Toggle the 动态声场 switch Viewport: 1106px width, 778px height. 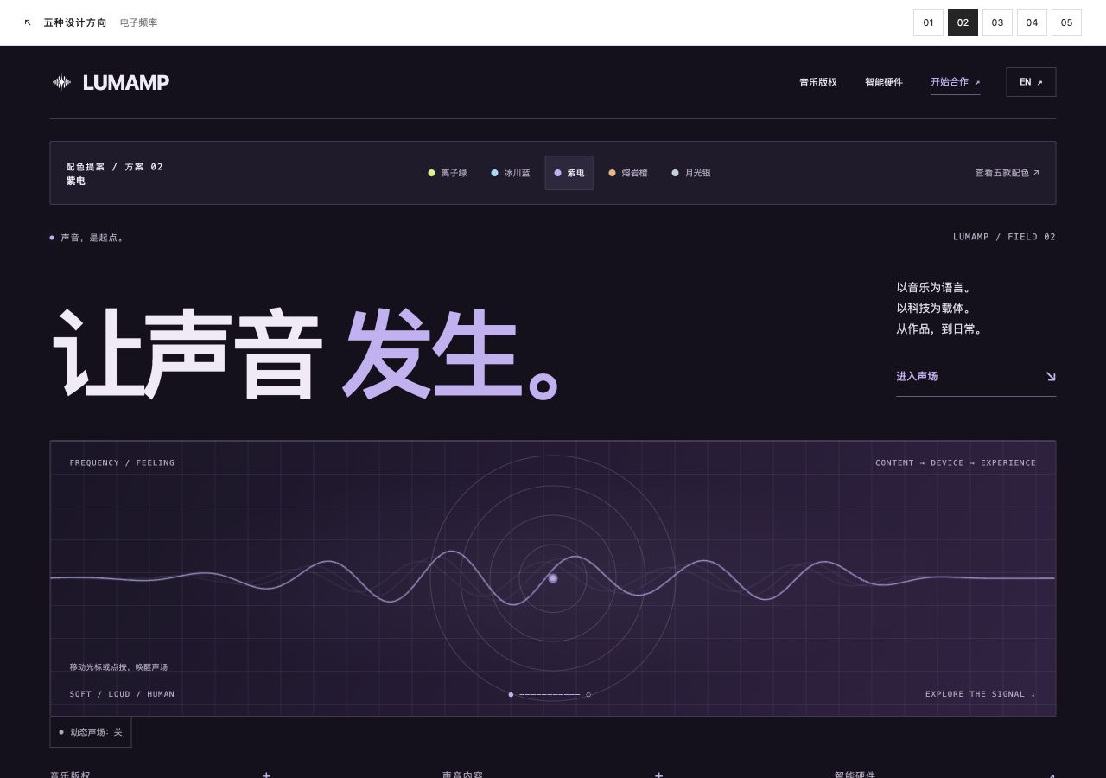point(91,732)
